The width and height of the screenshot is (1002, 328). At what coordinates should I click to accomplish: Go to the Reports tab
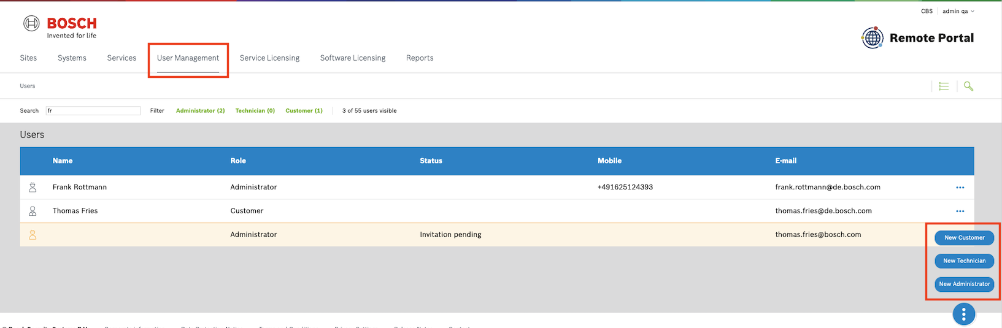click(420, 58)
